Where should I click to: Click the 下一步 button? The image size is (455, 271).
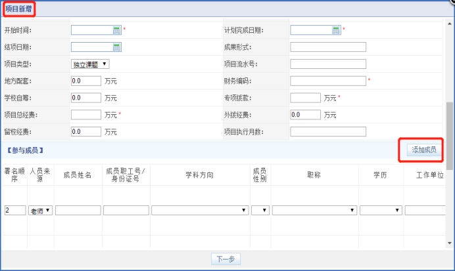point(226,259)
